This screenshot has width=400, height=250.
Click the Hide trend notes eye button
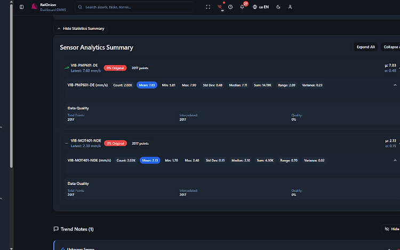click(x=391, y=229)
